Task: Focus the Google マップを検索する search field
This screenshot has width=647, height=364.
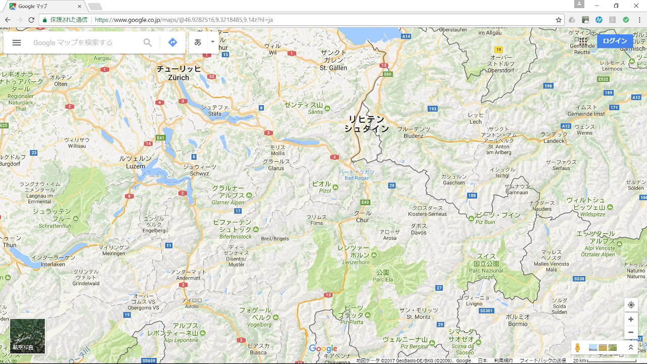Action: [85, 42]
